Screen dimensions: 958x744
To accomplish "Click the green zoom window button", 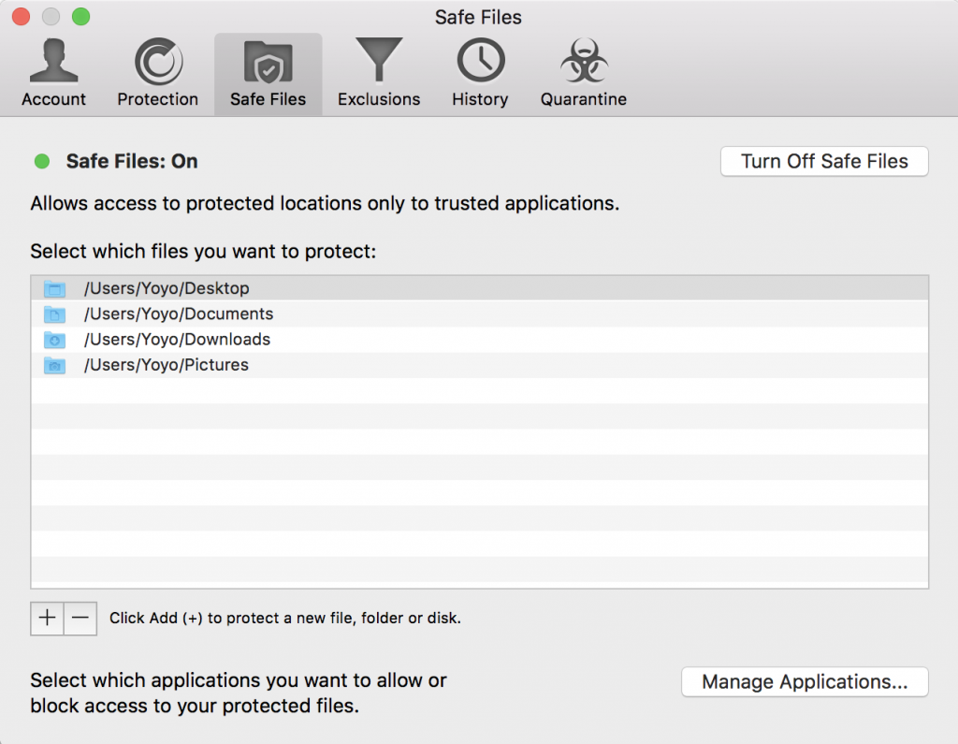I will [x=80, y=17].
